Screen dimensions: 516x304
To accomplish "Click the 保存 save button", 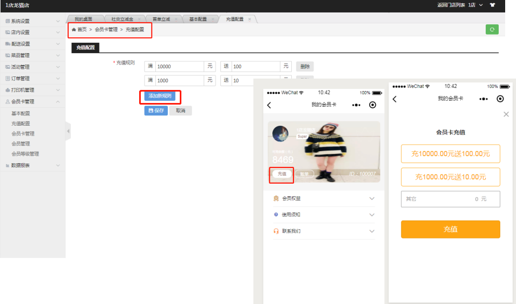I will click(x=156, y=111).
